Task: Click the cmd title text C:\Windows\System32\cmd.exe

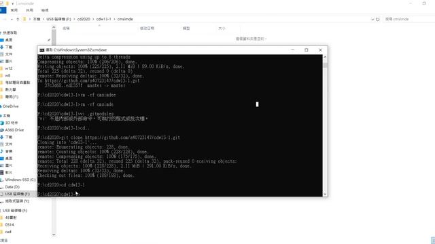Action: pos(80,50)
